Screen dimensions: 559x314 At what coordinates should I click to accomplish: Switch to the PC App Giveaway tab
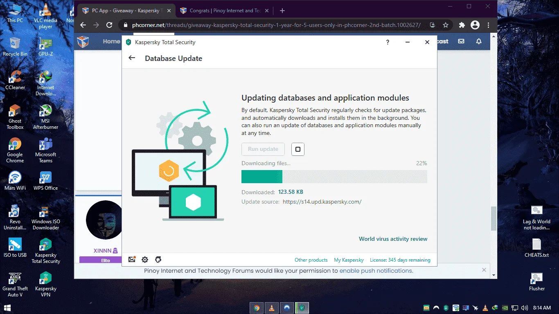point(125,11)
